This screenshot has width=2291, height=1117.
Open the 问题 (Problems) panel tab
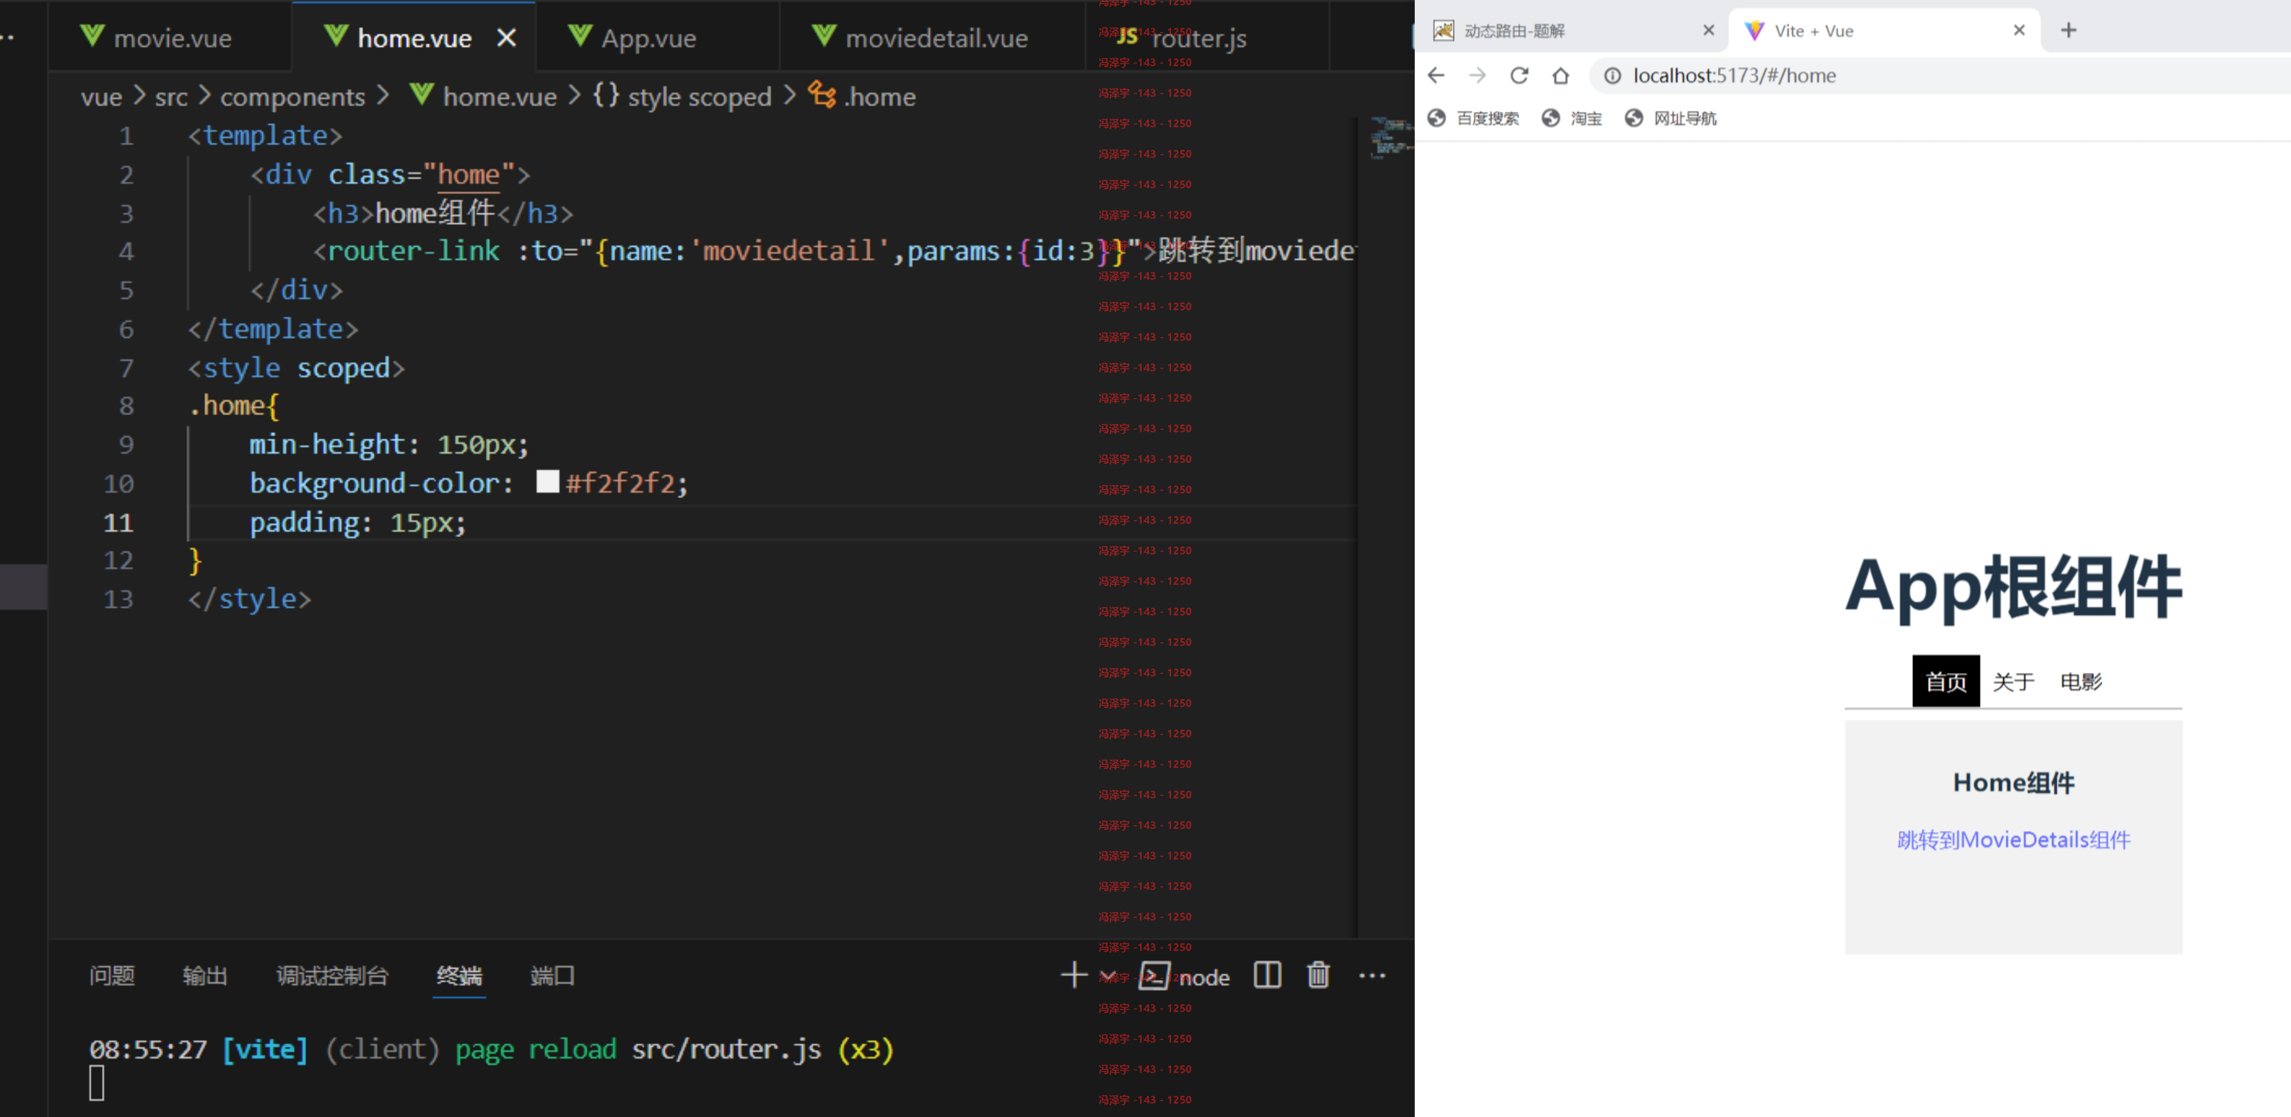[x=112, y=976]
